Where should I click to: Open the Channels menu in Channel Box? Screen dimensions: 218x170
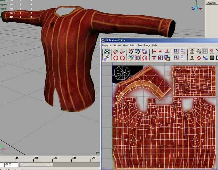211,3
